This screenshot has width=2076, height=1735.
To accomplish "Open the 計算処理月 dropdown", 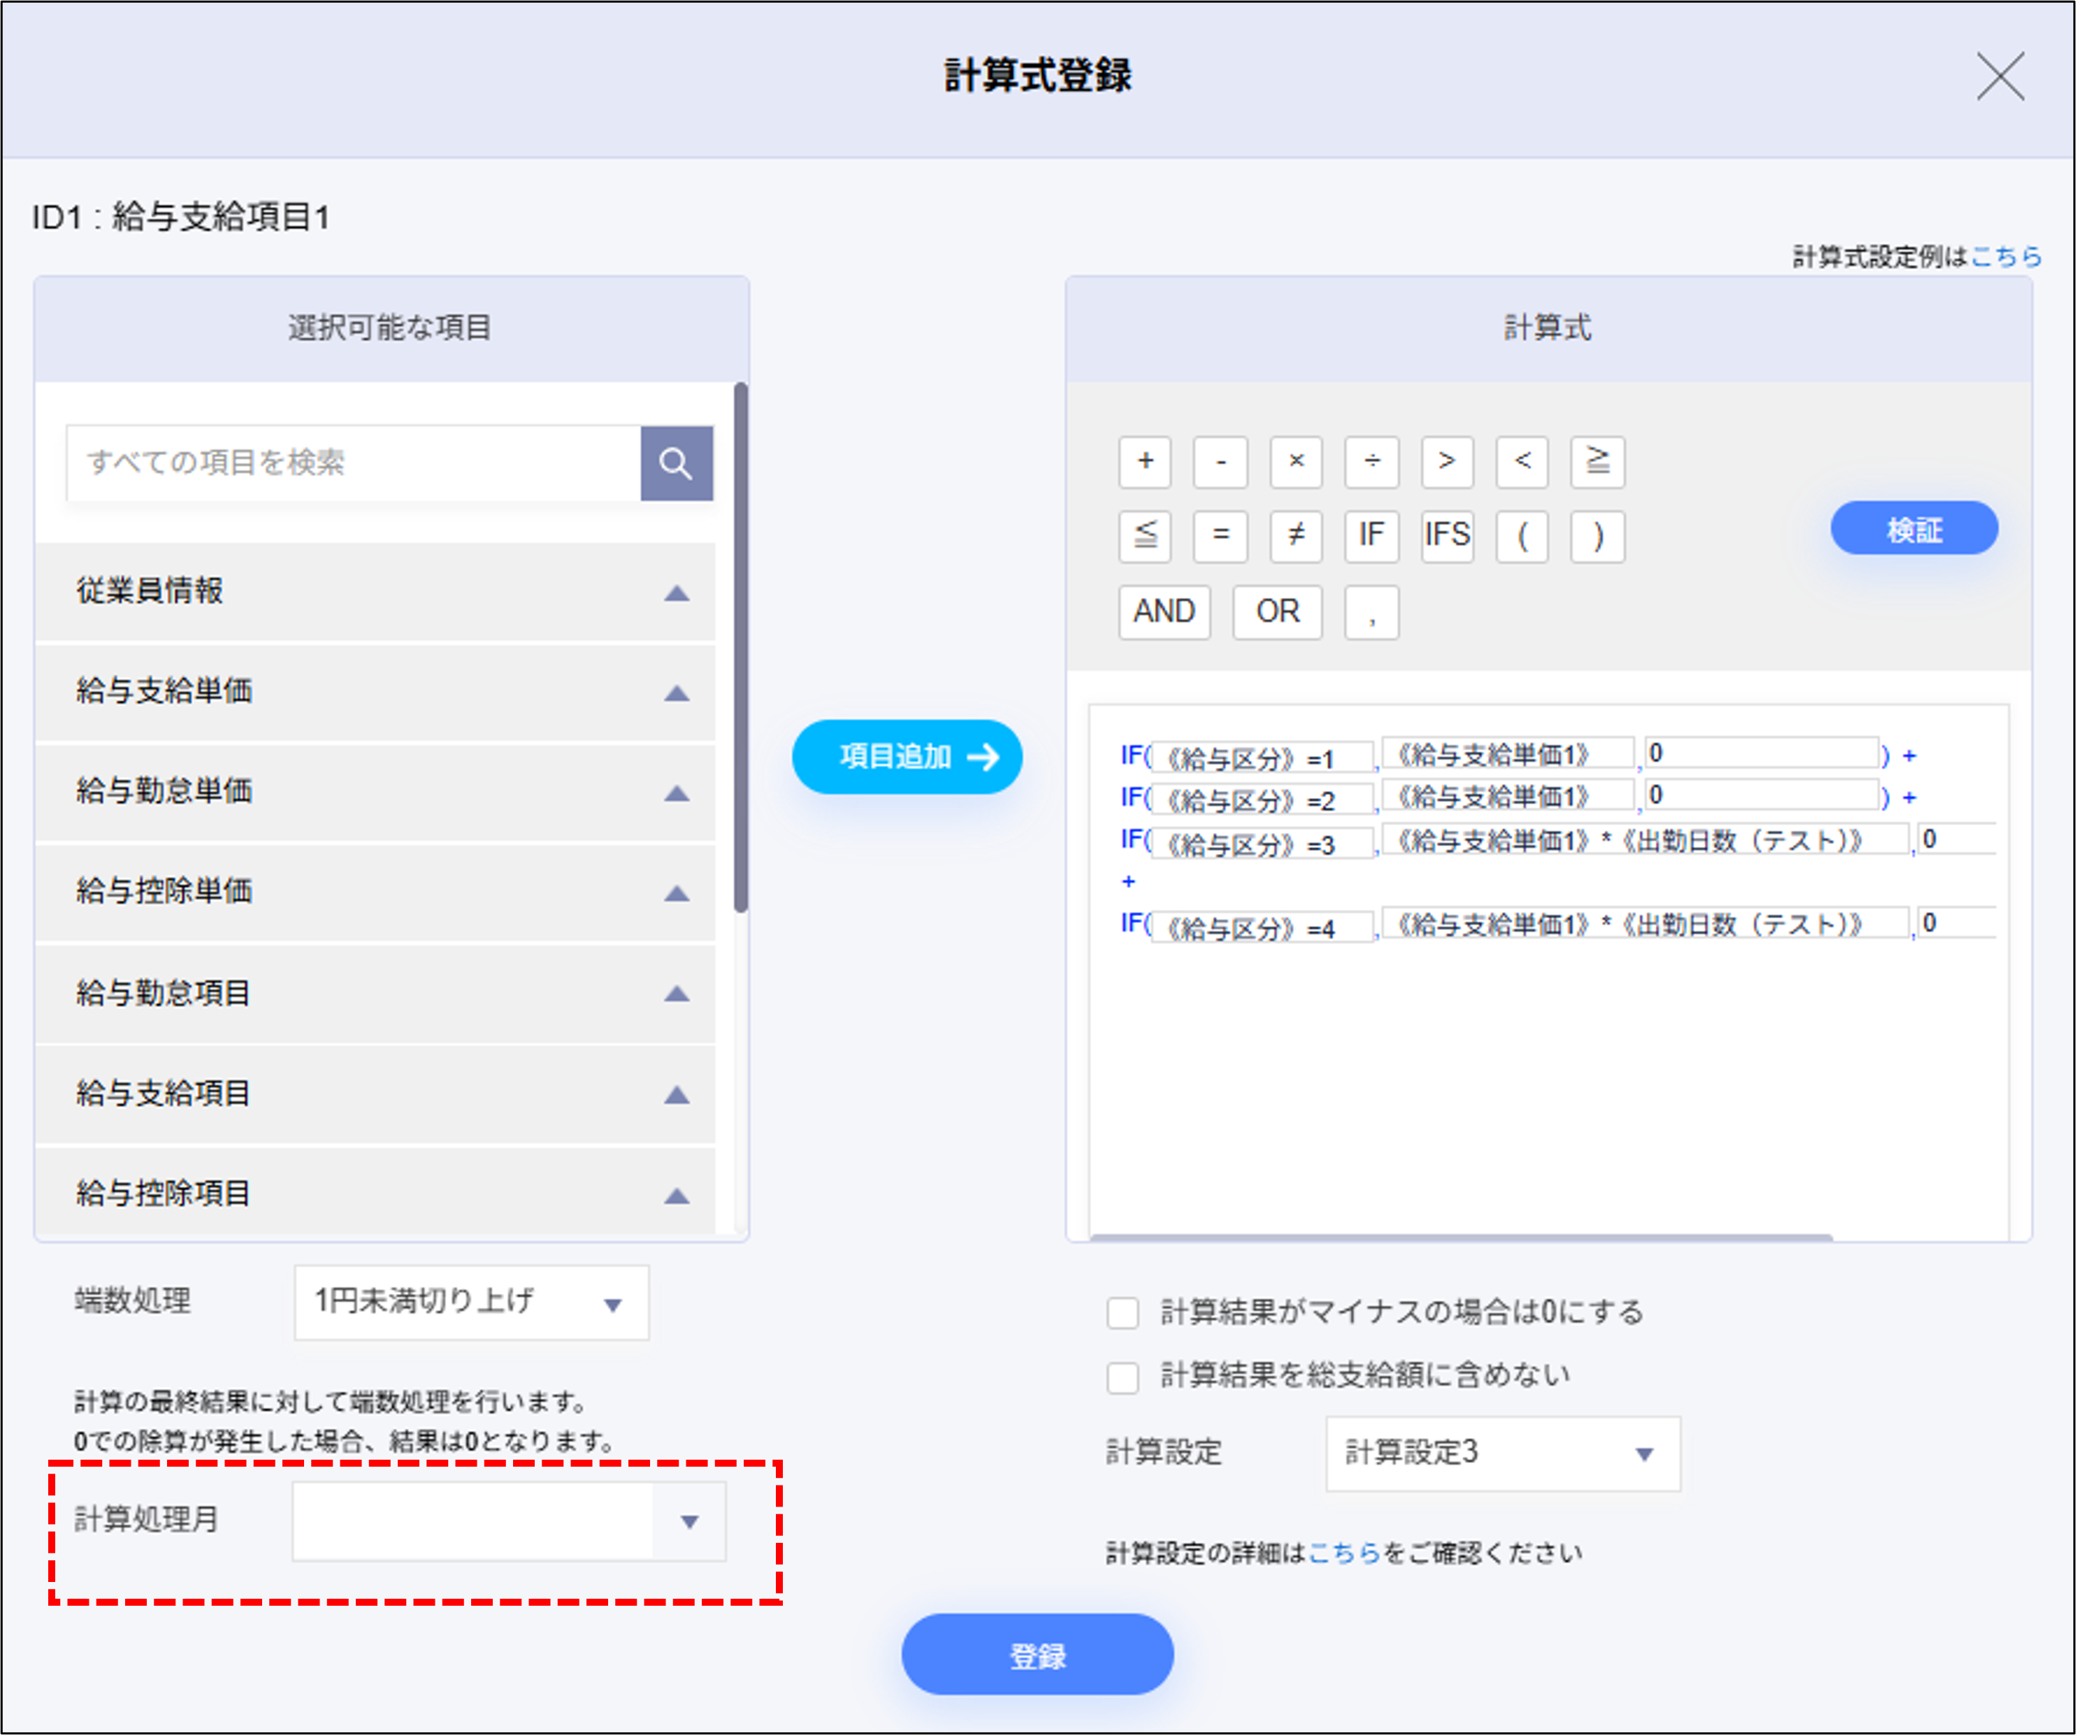I will pyautogui.click(x=508, y=1520).
